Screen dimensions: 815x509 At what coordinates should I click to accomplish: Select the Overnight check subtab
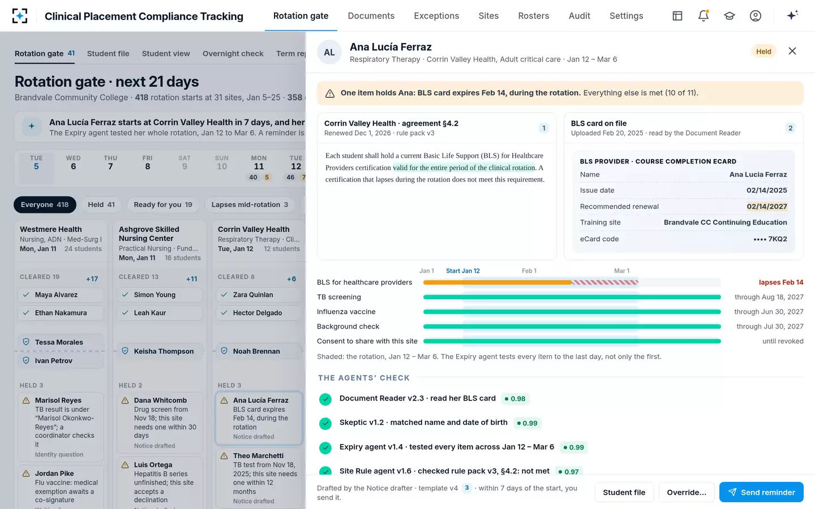click(233, 54)
